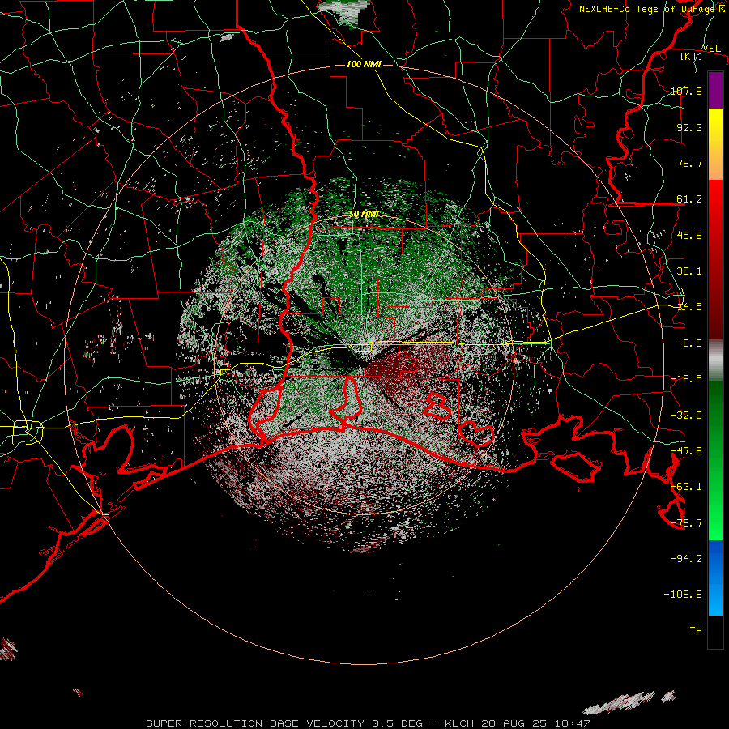The image size is (729, 729).
Task: Select the -16.5 velocity scale value
Action: pyautogui.click(x=686, y=379)
